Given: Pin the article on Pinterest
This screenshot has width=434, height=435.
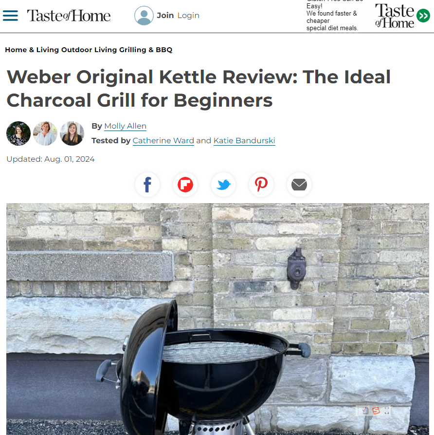Looking at the screenshot, I should (261, 185).
